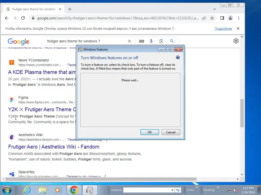The width and height of the screenshot is (261, 195).
Task: Launch Internet Explorer from the taskbar
Action: (x=27, y=190)
